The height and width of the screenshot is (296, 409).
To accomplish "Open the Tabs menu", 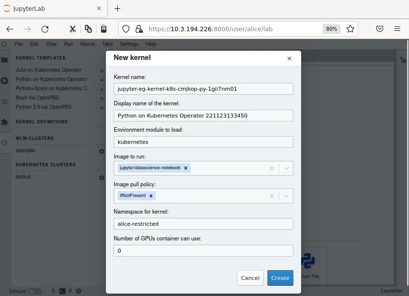I will tap(107, 44).
